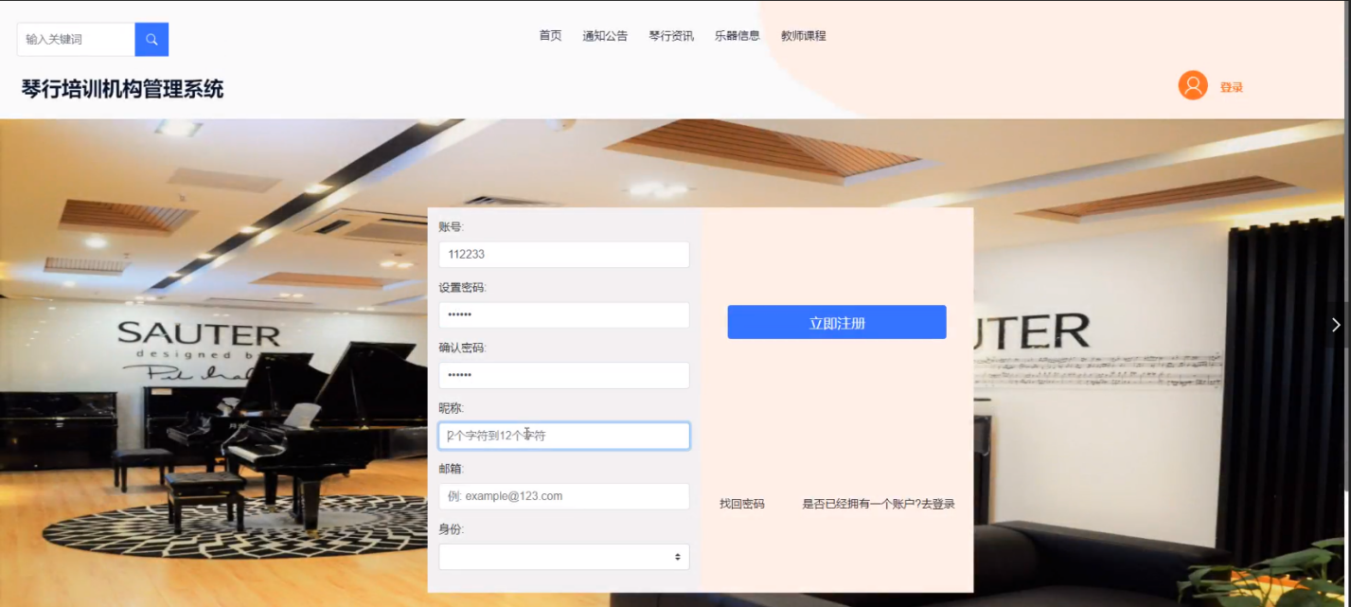
Task: Click the 账号 label text
Action: tap(452, 227)
